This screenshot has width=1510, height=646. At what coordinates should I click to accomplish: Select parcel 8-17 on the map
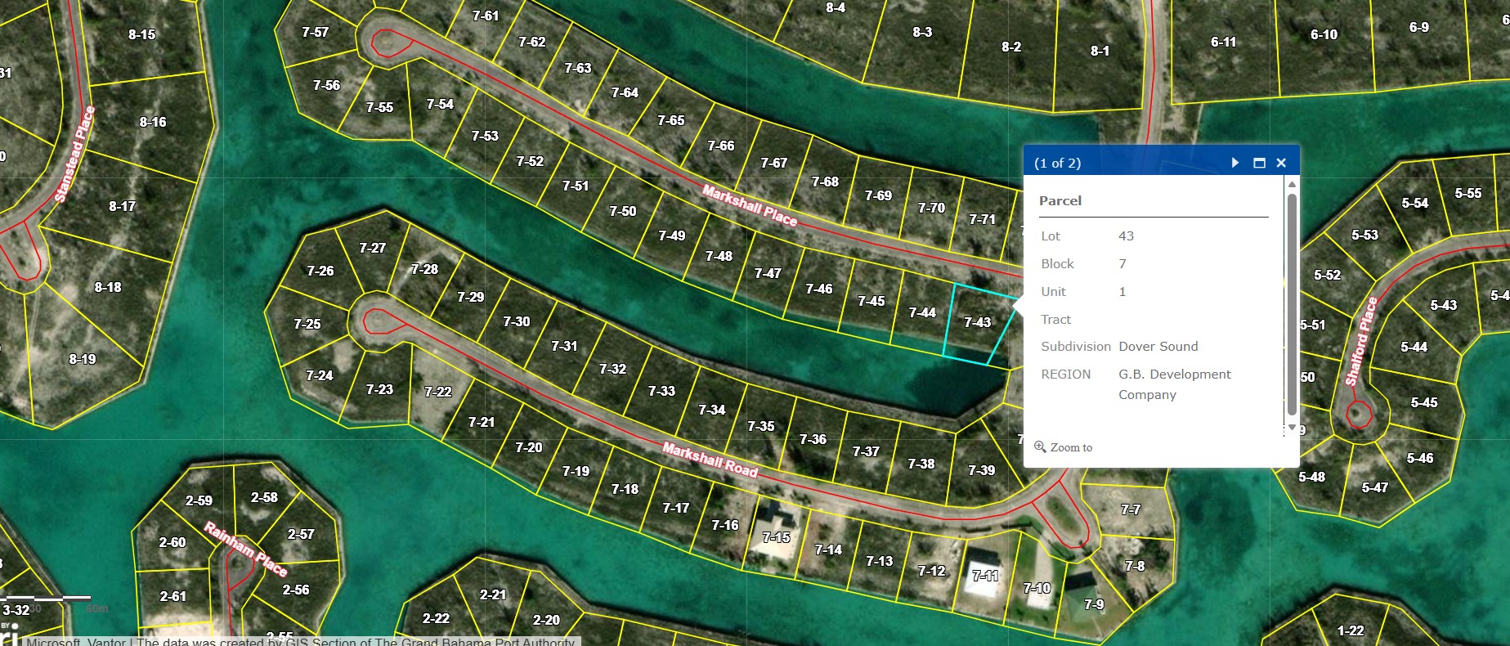pos(122,207)
